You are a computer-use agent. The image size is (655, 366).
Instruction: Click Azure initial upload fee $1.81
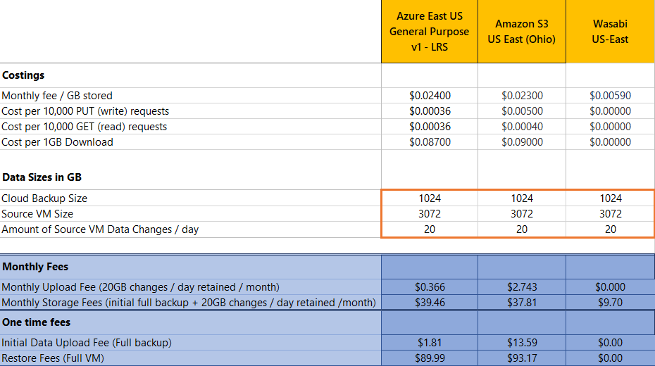click(x=430, y=343)
